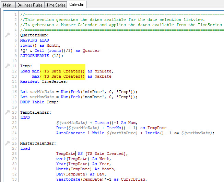The height and width of the screenshot is (182, 224).
Task: Click line number 10 in the gutter
Action: [x=14, y=61]
